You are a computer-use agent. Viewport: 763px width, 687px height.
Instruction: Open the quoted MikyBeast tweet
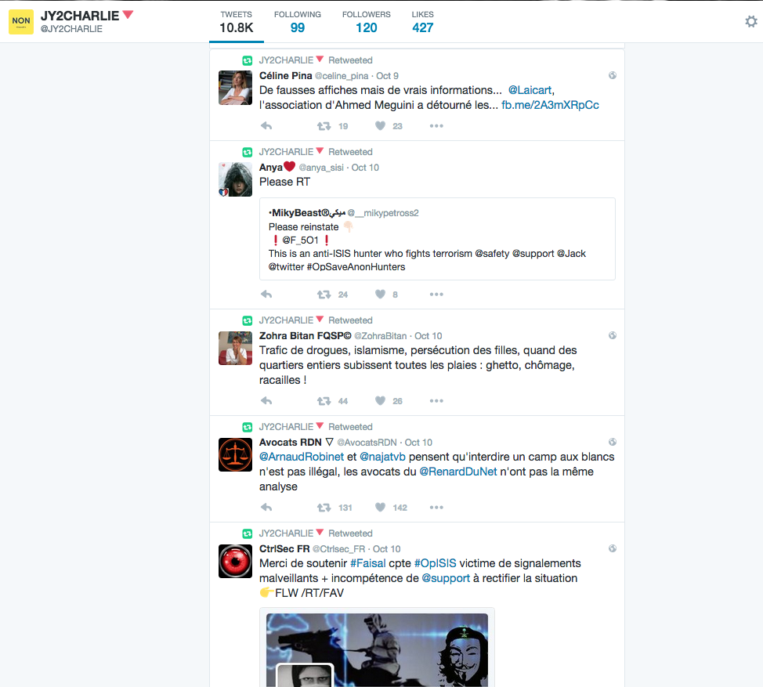437,239
